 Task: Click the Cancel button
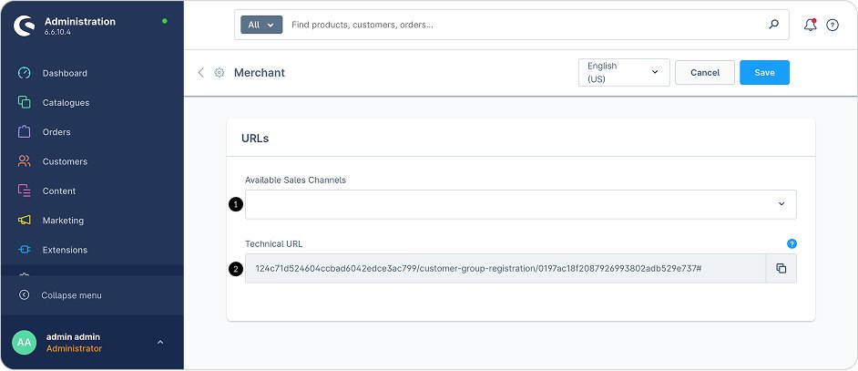coord(705,73)
